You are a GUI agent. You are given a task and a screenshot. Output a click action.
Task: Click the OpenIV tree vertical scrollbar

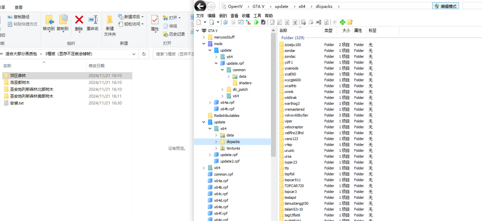pos(273,94)
